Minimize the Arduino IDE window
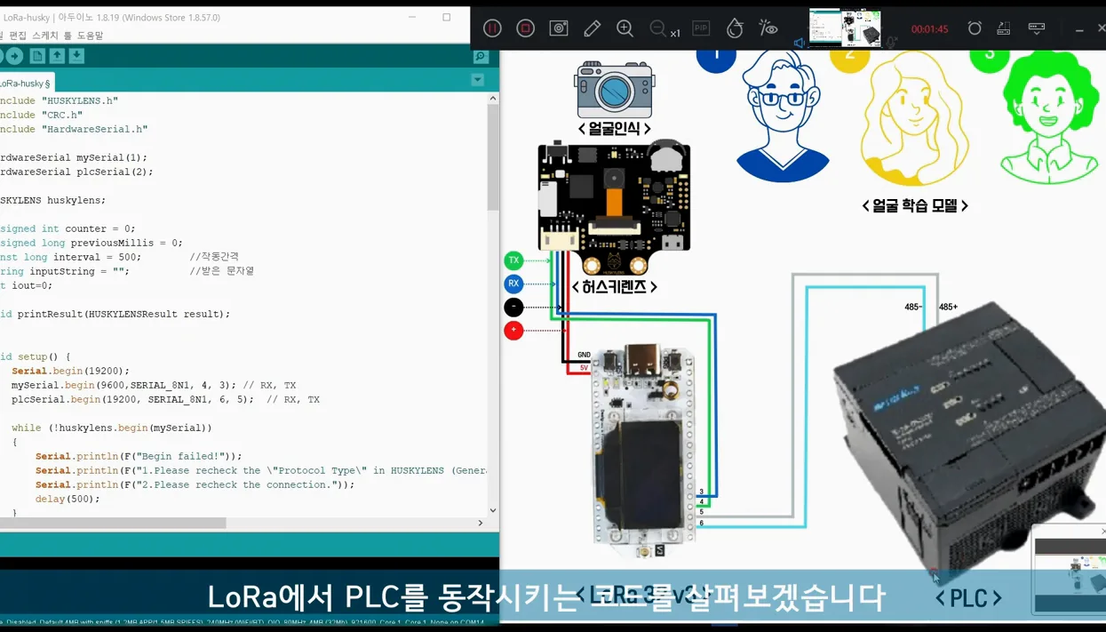The width and height of the screenshot is (1106, 632). [x=412, y=17]
